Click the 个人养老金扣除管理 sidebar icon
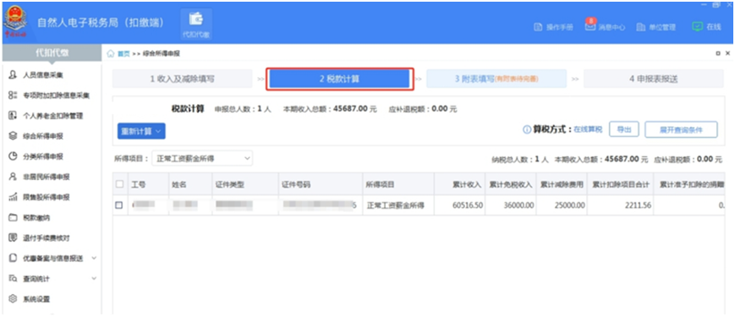 pyautogui.click(x=13, y=116)
